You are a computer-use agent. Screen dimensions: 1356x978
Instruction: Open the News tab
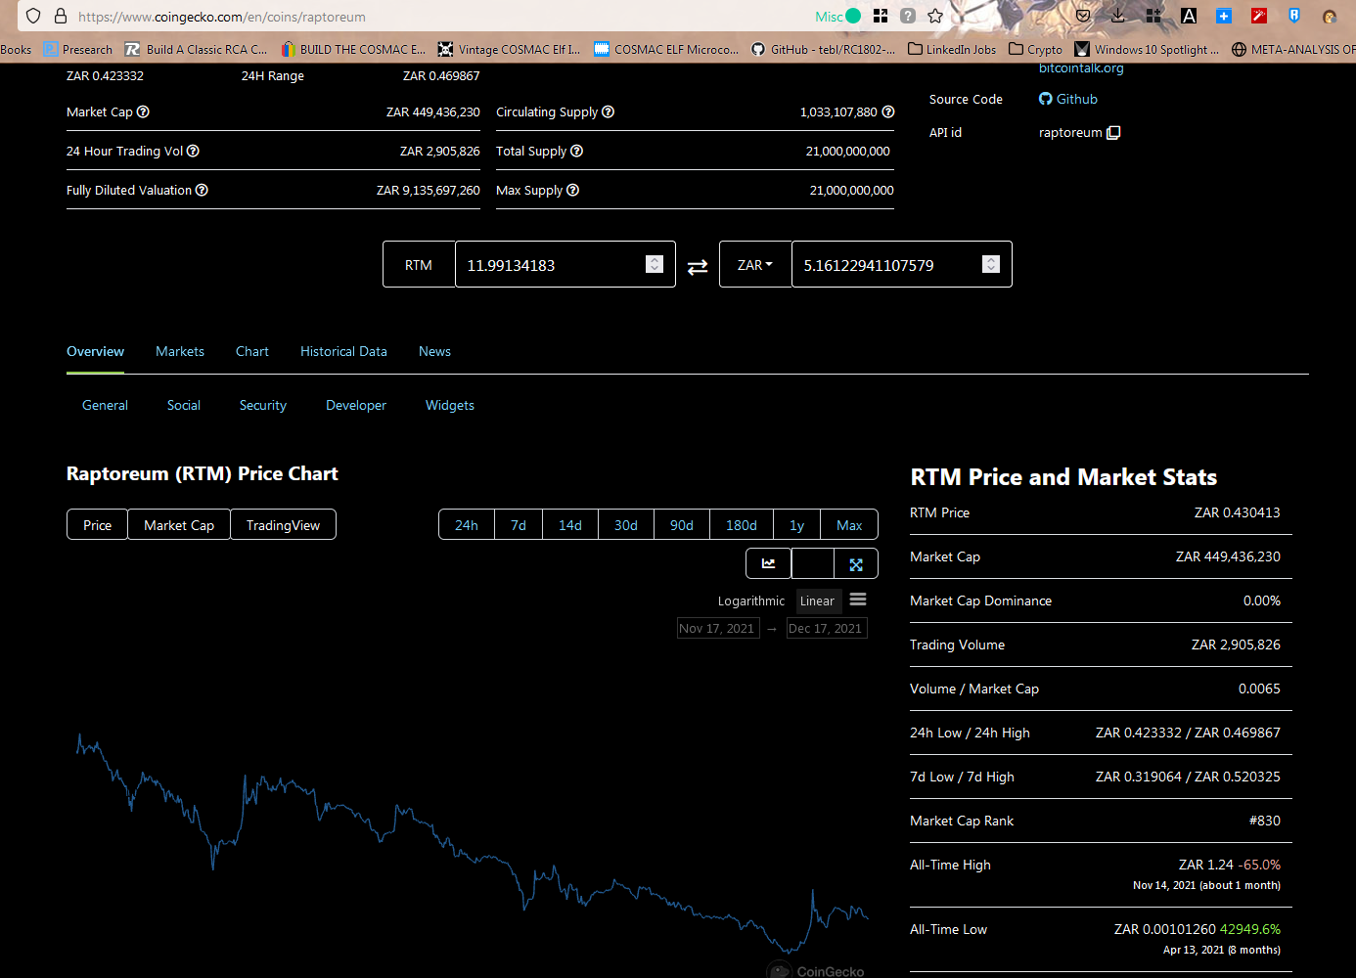434,351
